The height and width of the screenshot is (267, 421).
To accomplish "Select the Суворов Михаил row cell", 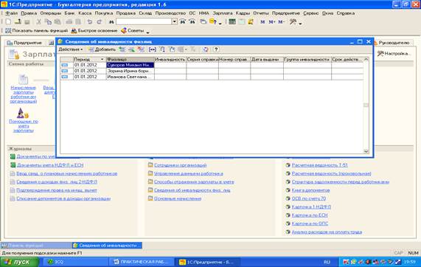I will click(x=131, y=65).
